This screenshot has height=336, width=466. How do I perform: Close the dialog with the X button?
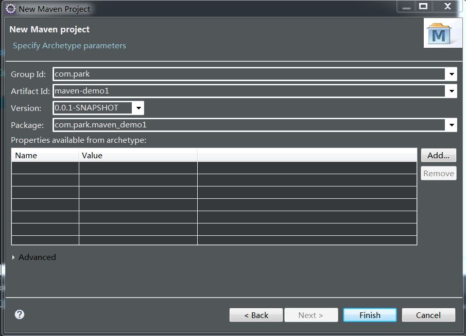click(447, 6)
